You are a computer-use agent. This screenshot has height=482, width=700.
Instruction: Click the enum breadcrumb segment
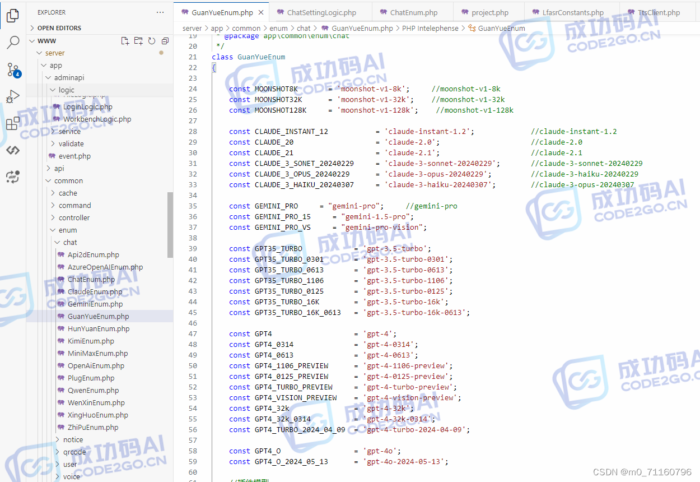[x=278, y=28]
